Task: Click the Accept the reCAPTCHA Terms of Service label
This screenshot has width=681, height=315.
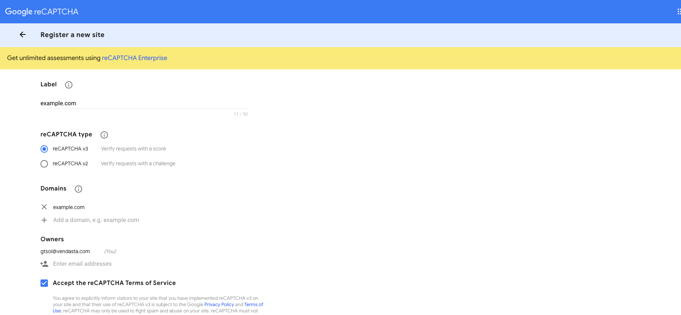Action: [x=114, y=283]
